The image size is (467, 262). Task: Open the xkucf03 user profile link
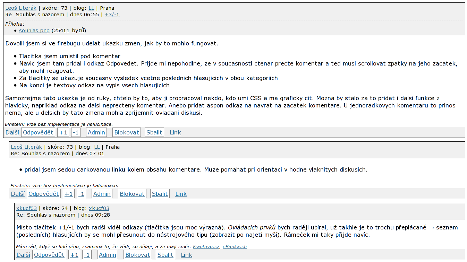coord(27,208)
